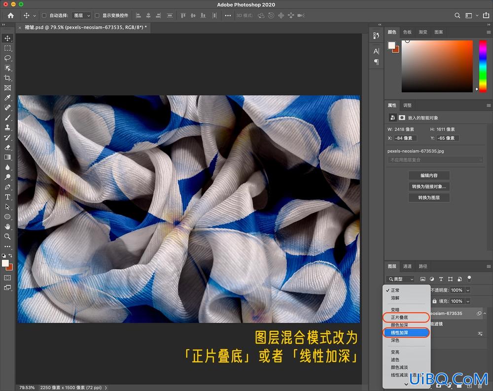Go to the Home screen icon
Viewport: 493px width, 391px height.
click(x=11, y=15)
